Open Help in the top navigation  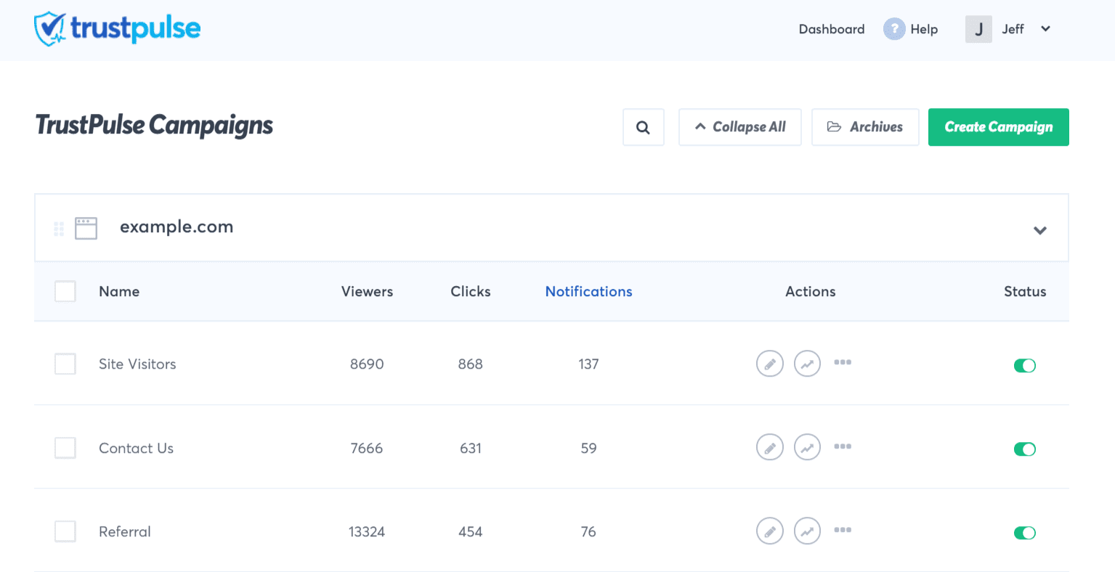click(x=924, y=29)
